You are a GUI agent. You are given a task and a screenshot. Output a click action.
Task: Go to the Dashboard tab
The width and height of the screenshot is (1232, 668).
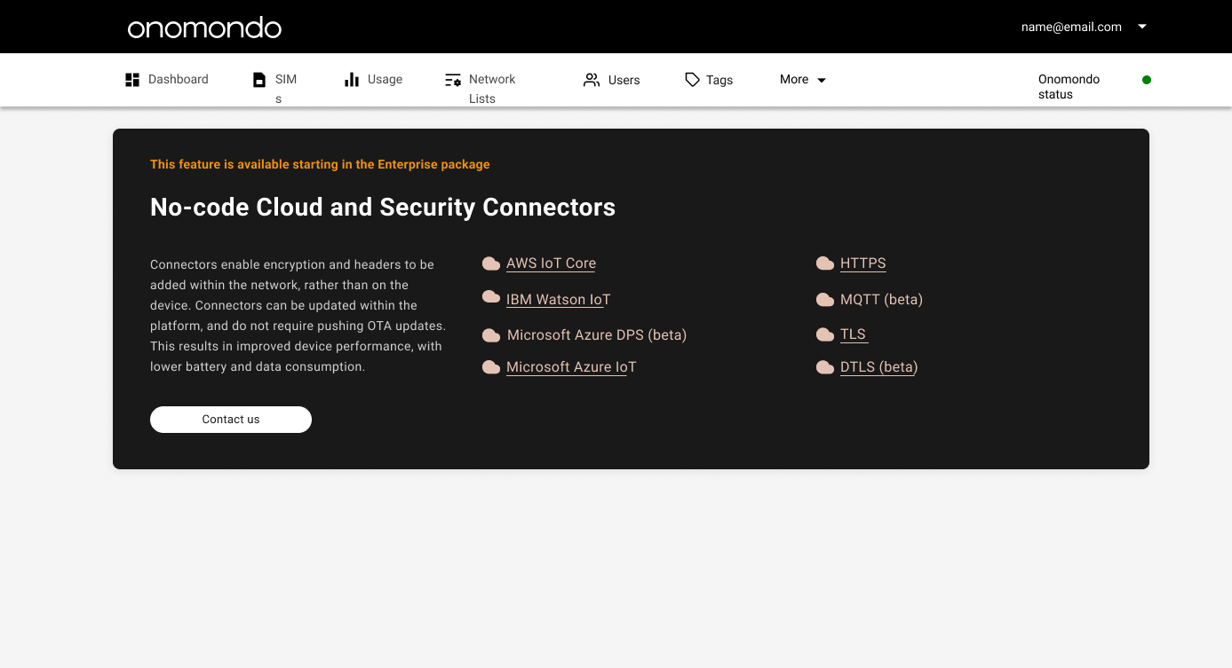(167, 80)
